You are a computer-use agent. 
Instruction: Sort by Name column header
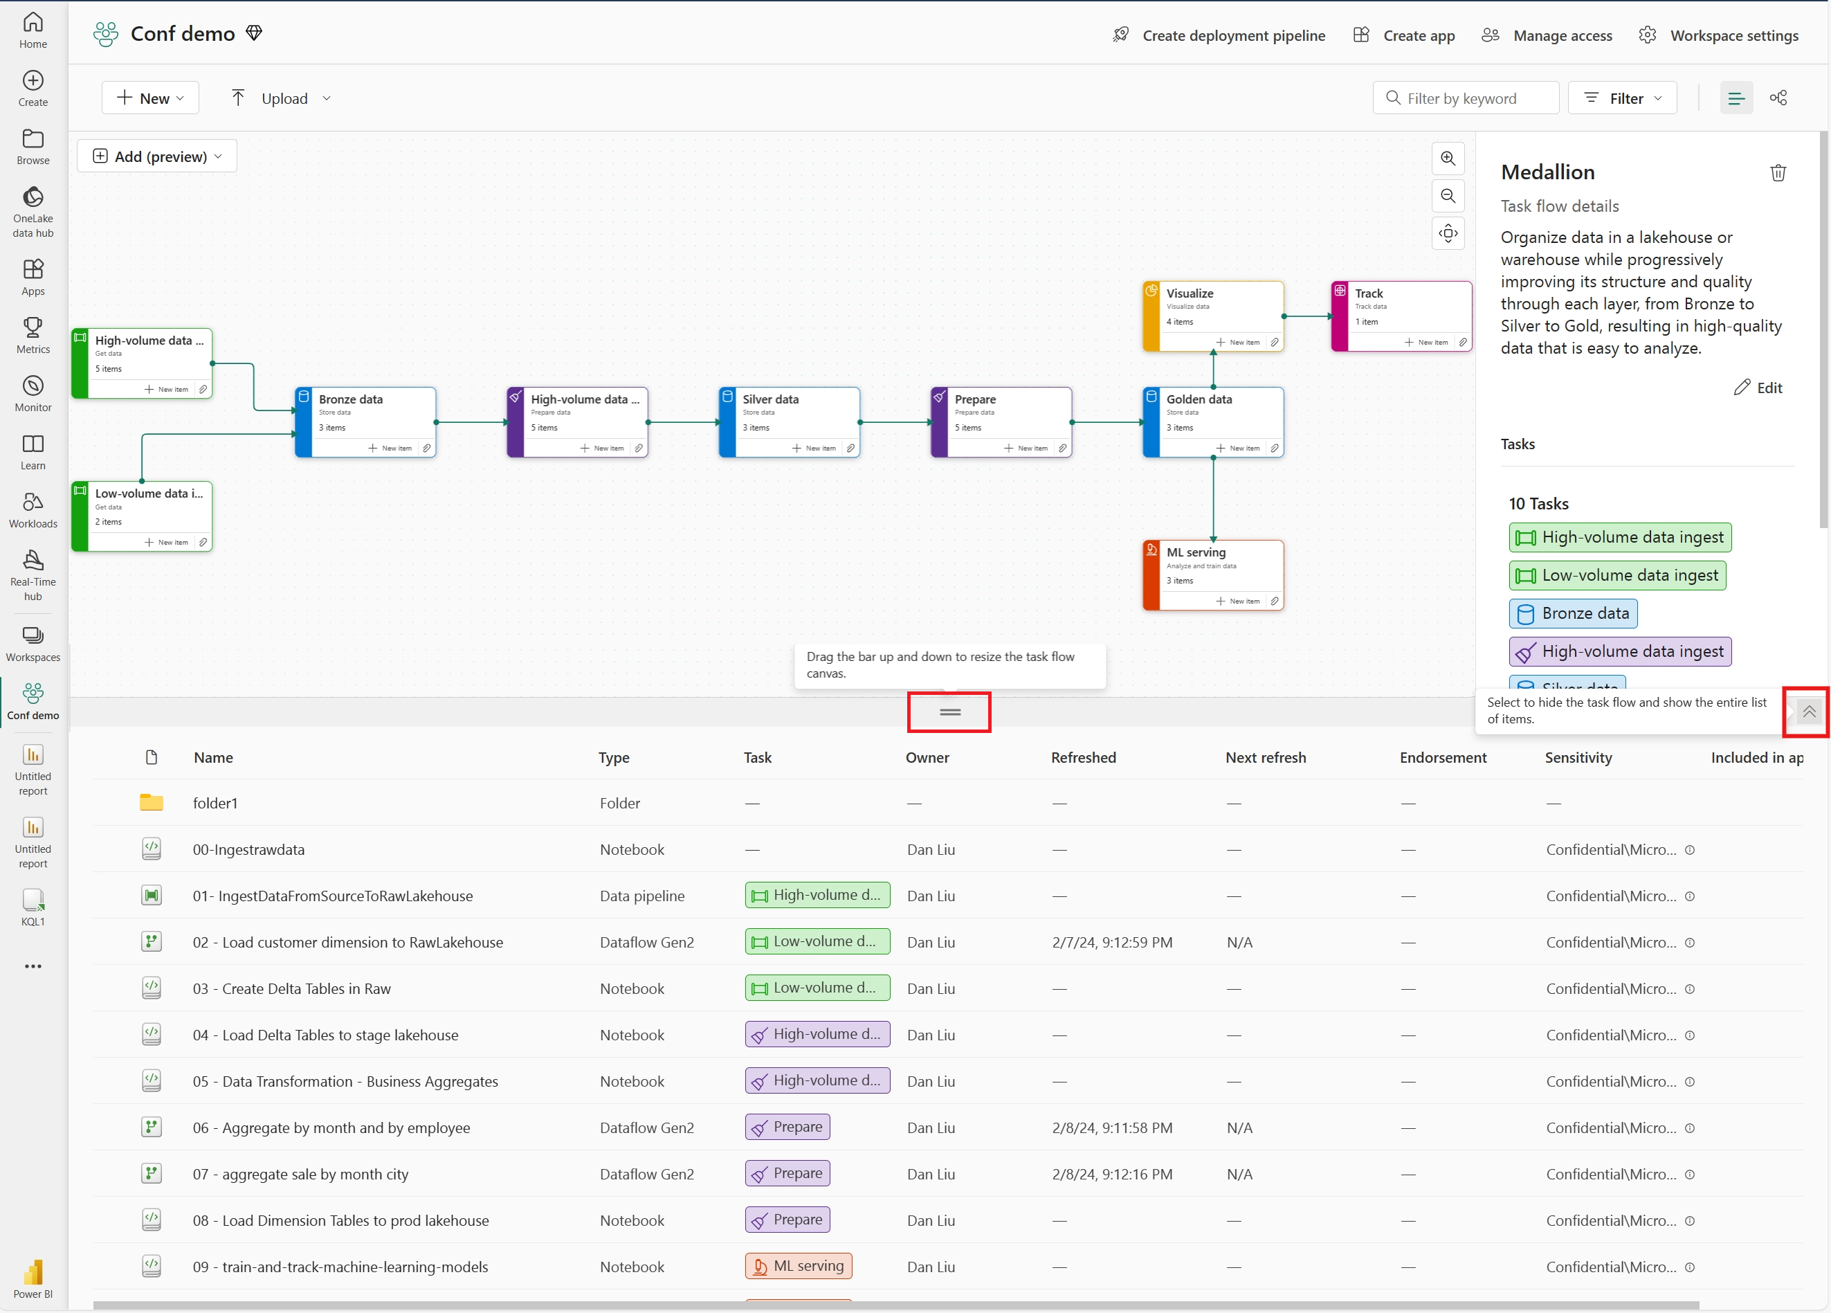coord(213,757)
